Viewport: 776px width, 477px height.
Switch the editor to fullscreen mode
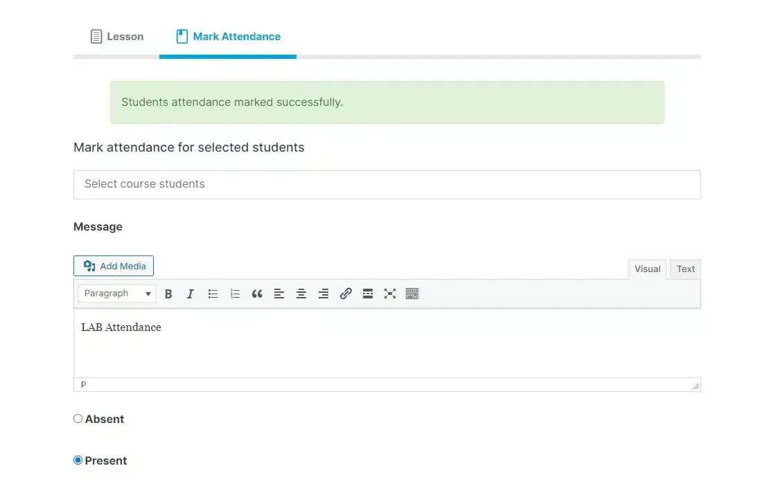click(x=390, y=293)
